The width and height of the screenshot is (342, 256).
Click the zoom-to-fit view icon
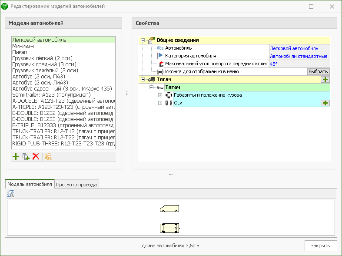coord(10,194)
